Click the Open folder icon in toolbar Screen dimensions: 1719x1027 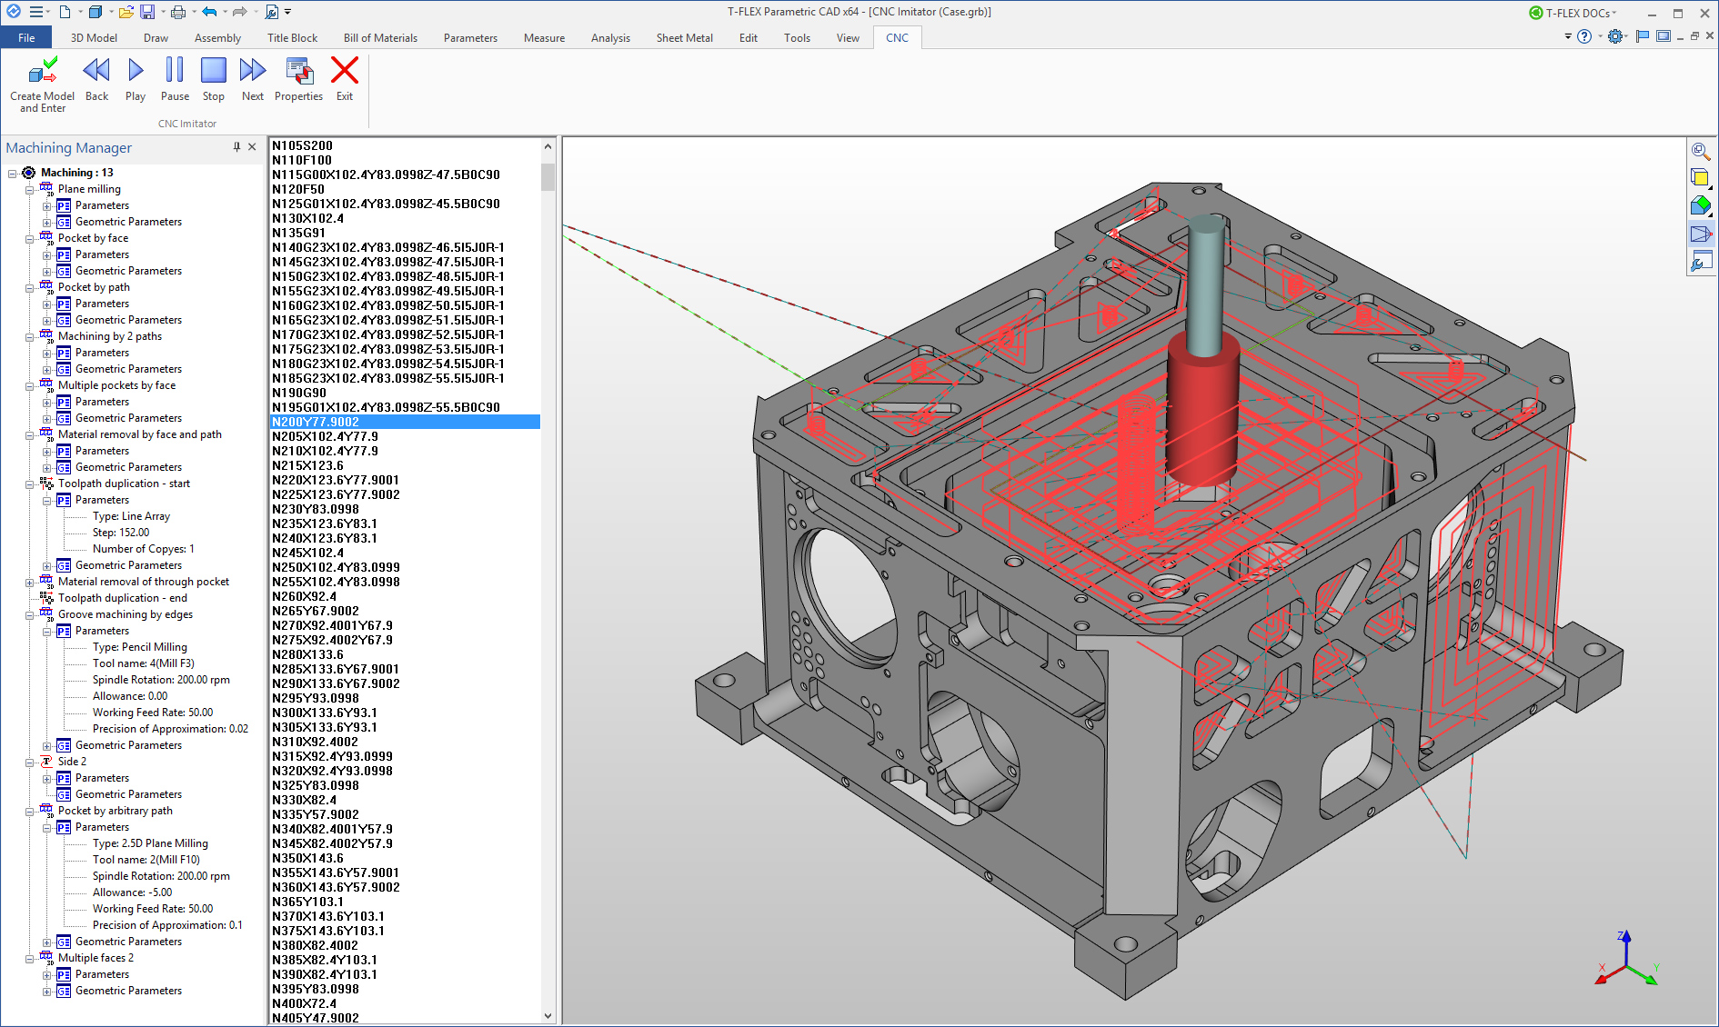126,12
